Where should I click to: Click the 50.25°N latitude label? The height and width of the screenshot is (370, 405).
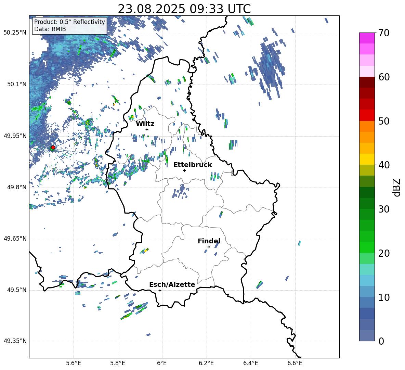15,33
